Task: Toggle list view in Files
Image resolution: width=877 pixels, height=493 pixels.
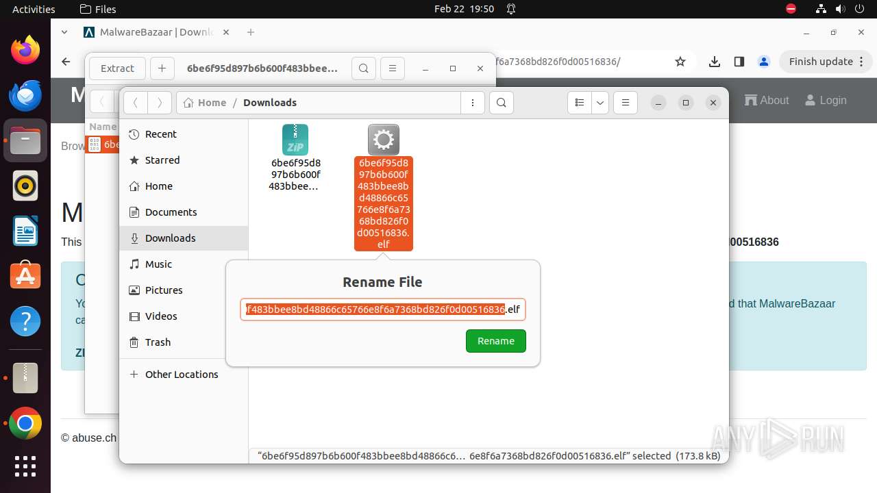Action: coord(580,103)
